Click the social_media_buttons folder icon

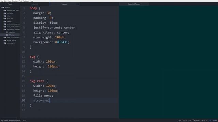click(5, 27)
